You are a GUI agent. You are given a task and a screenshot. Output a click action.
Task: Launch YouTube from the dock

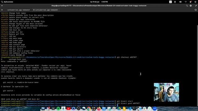point(68,109)
